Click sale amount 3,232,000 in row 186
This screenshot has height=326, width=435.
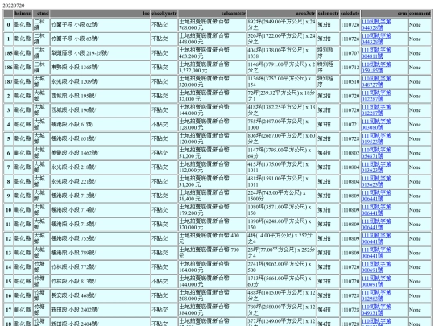212,68
